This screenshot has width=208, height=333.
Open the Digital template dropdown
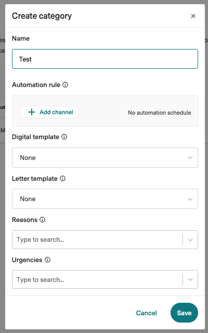pyautogui.click(x=105, y=157)
